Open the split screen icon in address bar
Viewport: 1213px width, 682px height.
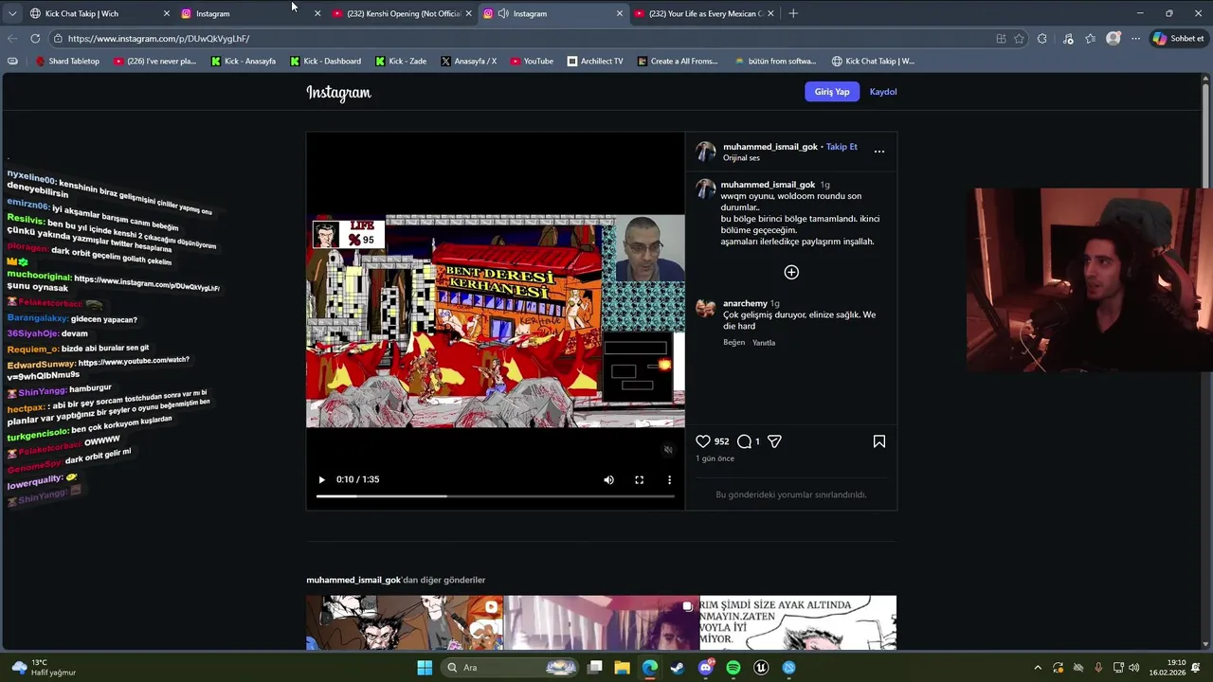coord(1001,39)
